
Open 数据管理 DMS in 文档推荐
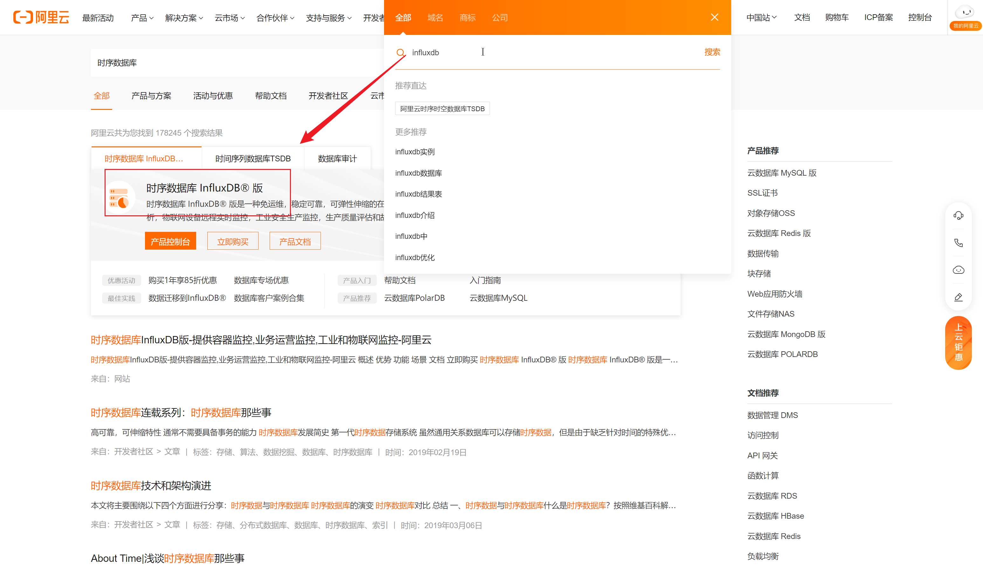pos(772,415)
